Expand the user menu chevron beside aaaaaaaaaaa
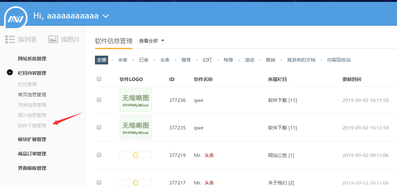Screen dimensions: 397x187 click(x=106, y=16)
